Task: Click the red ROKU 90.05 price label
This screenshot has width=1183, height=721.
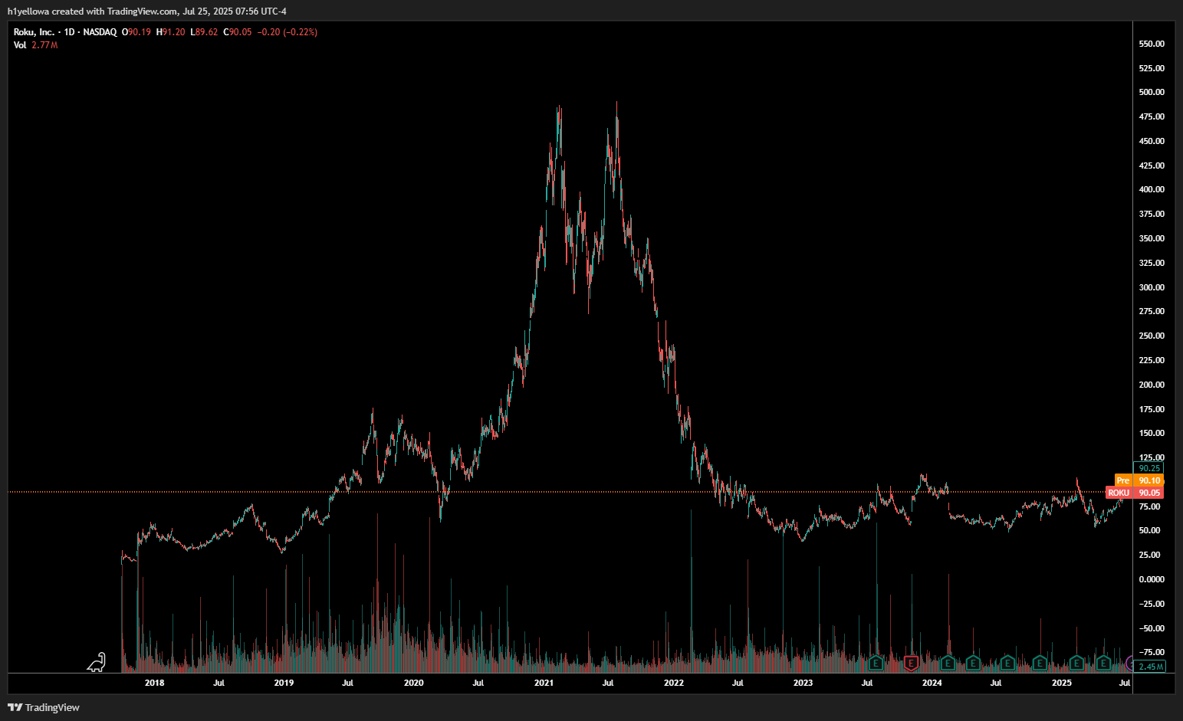Action: click(1135, 493)
